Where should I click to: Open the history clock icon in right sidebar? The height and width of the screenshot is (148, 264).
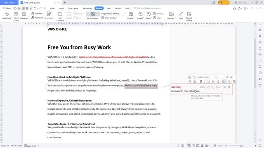tap(260, 73)
